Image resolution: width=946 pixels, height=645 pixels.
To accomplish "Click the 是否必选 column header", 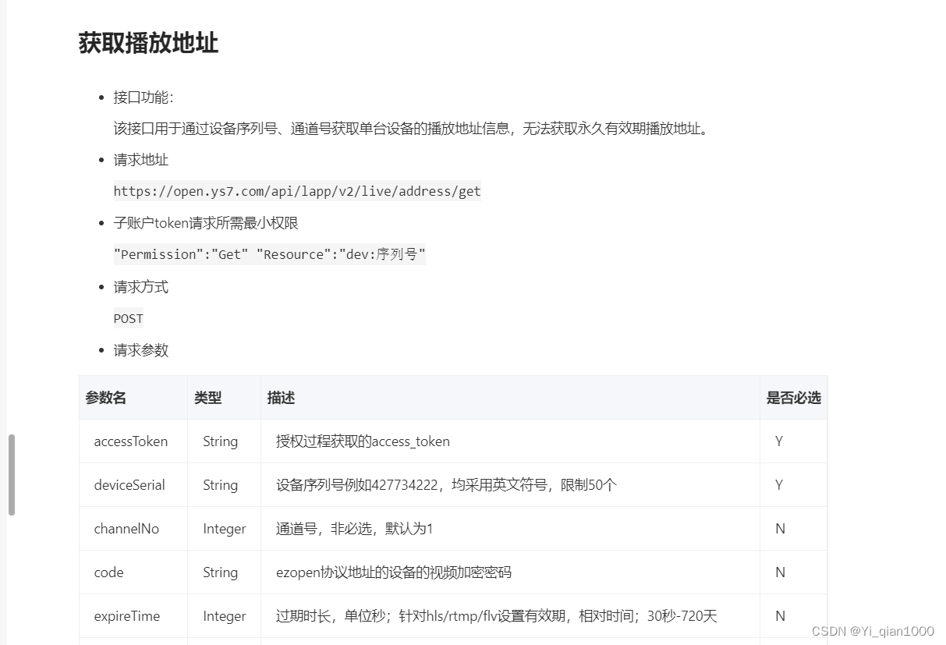I will (x=794, y=398).
